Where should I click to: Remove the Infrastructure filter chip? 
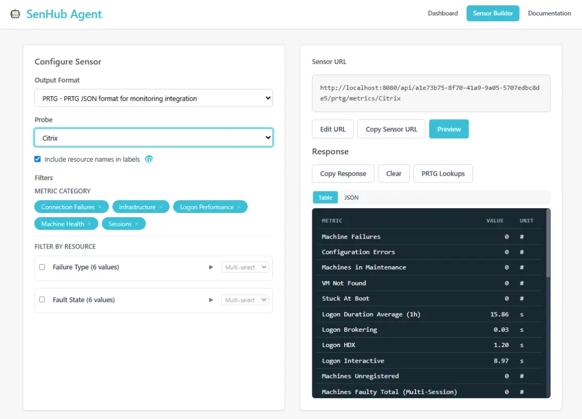point(161,207)
